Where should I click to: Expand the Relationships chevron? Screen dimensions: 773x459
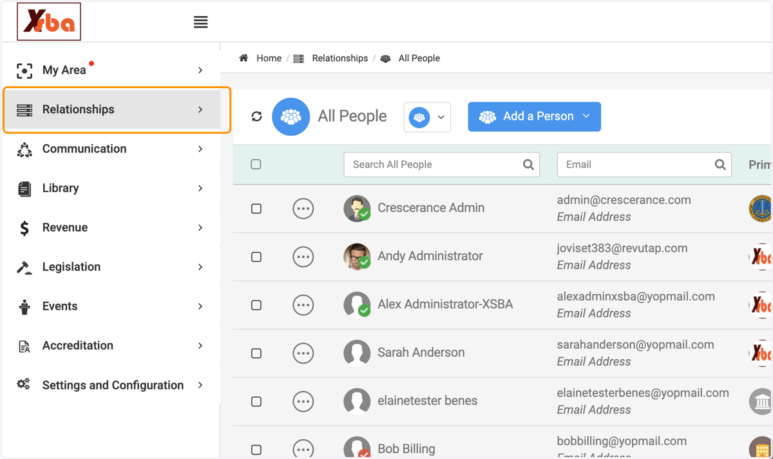pos(200,109)
